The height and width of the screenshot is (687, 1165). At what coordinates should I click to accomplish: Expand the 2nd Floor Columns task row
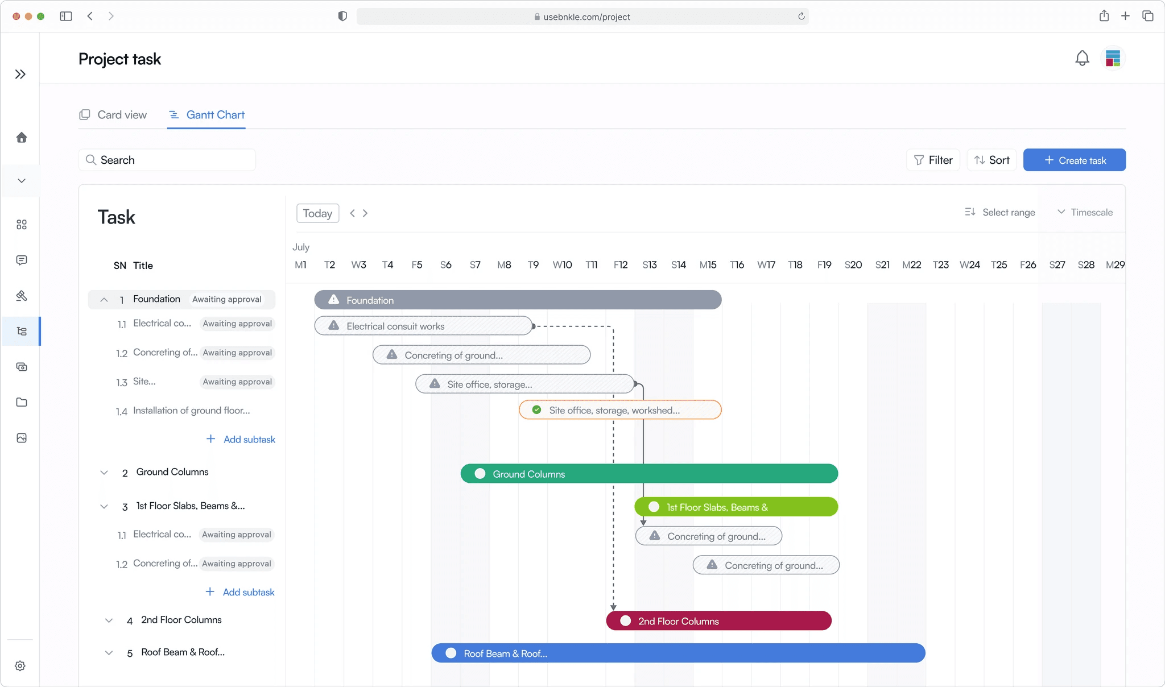pyautogui.click(x=109, y=620)
